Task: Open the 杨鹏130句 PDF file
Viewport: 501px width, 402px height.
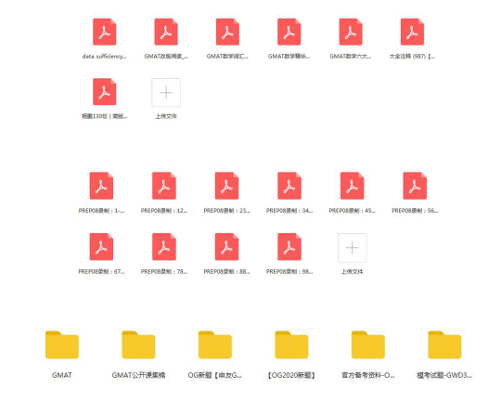Action: point(105,92)
